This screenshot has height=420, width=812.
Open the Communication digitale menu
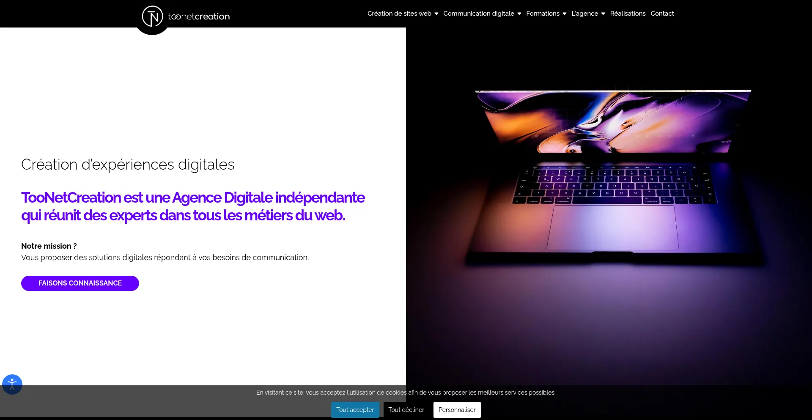point(479,14)
